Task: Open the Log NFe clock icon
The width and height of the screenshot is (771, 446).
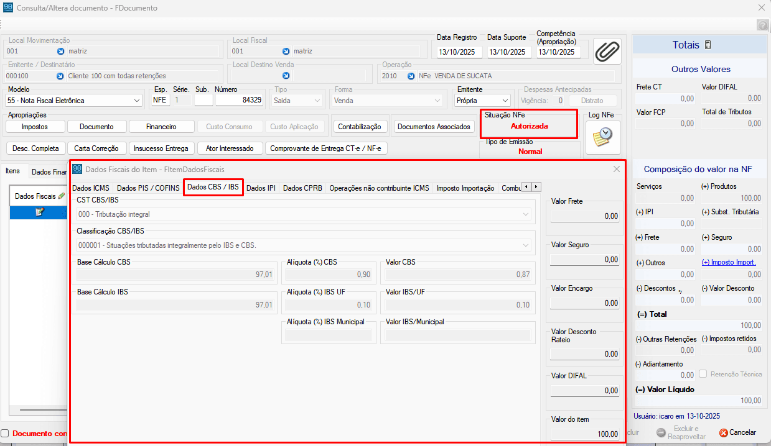Action: click(602, 138)
